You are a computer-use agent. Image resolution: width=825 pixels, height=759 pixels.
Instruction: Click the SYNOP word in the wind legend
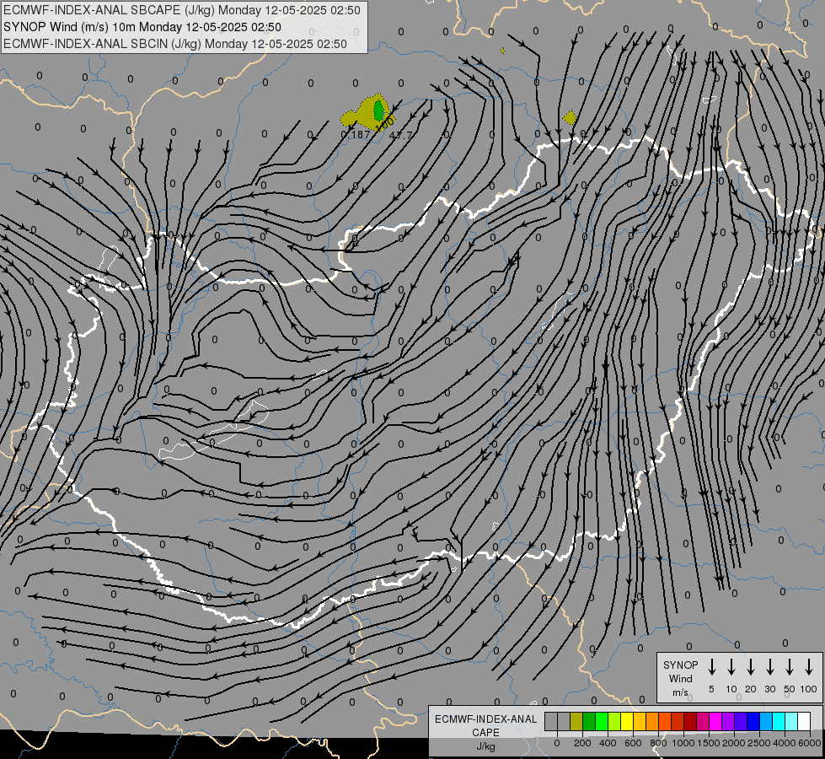click(680, 665)
